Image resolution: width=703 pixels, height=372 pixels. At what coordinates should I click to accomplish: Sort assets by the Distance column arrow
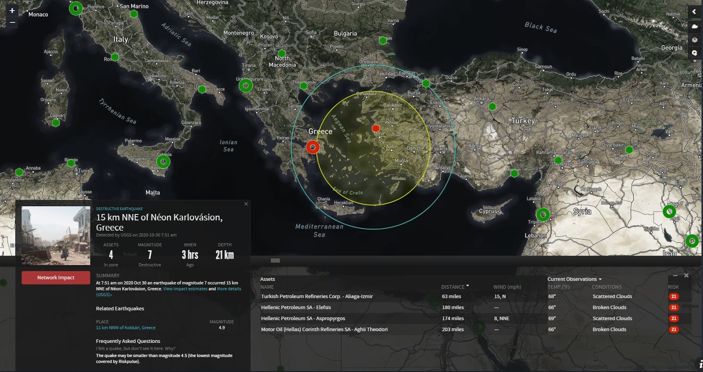click(467, 286)
